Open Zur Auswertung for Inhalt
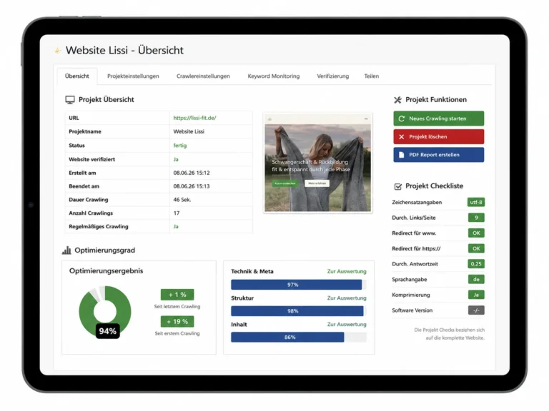The image size is (549, 411). (347, 325)
